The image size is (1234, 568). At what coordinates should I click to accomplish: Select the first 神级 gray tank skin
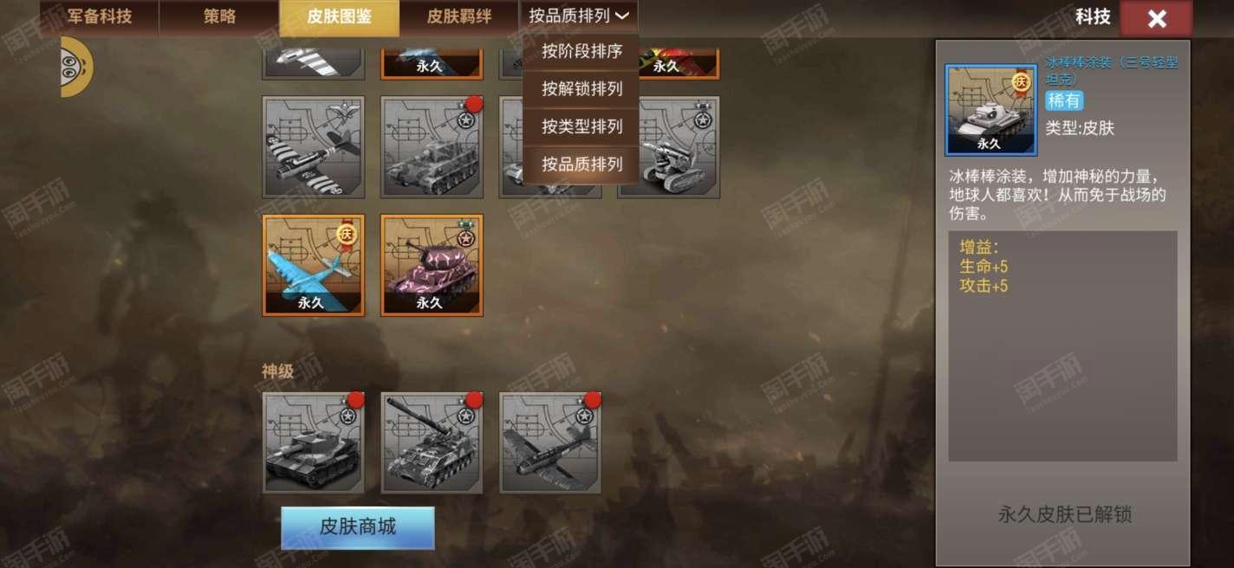click(314, 442)
